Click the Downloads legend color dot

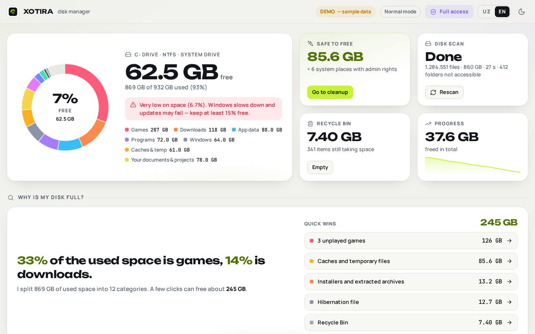point(176,130)
